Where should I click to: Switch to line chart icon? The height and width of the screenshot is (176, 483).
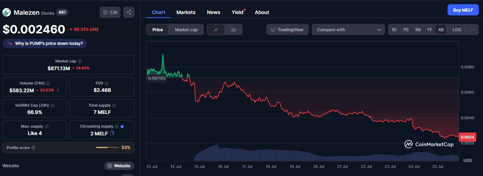point(216,30)
